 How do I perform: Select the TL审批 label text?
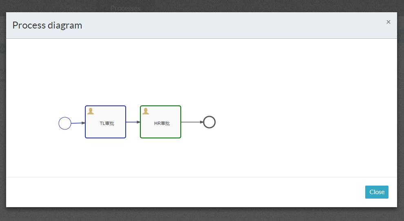(x=107, y=123)
